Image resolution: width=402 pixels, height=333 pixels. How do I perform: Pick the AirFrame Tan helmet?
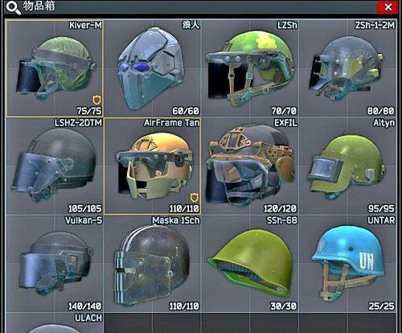pos(152,166)
